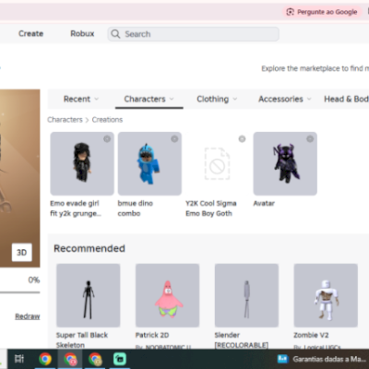The image size is (369, 369).
Task: Open Patrick 2D recommended thumbnail
Action: [x=168, y=295]
